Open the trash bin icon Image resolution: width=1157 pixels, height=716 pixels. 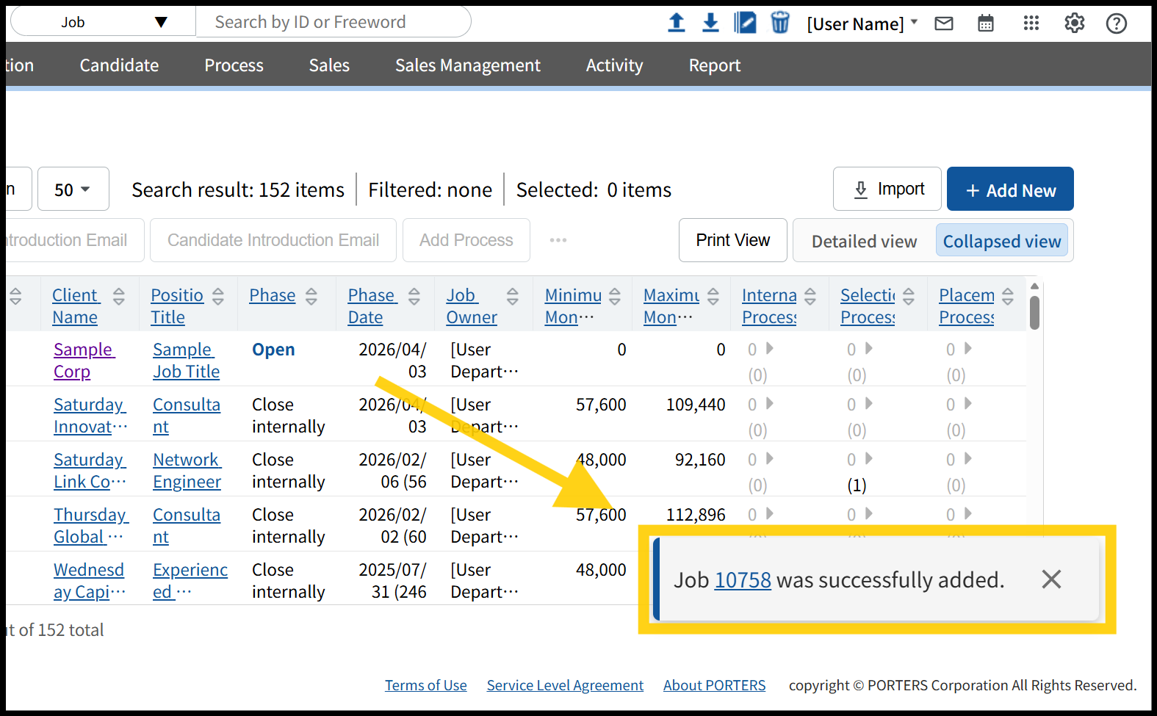779,23
